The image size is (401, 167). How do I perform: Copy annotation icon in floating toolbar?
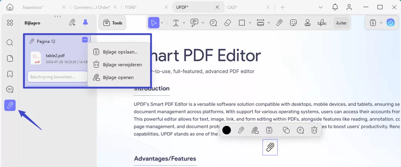286,130
